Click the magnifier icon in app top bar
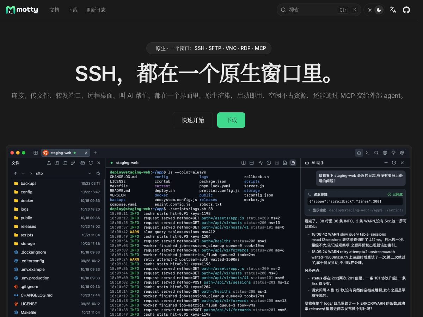 (x=376, y=153)
